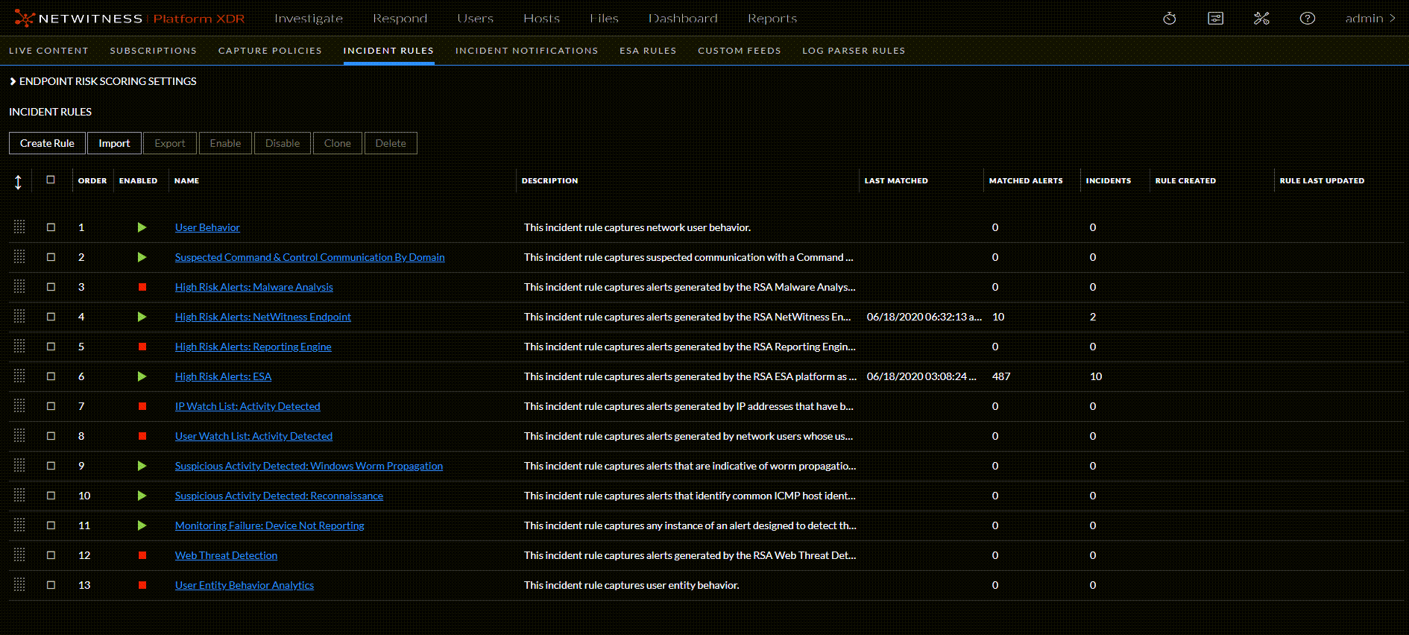1409x635 pixels.
Task: Check the User Entity Behavior Analytics checkbox
Action: tap(51, 585)
